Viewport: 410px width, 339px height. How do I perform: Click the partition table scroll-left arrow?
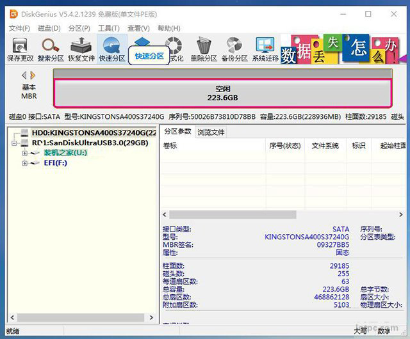(x=165, y=215)
